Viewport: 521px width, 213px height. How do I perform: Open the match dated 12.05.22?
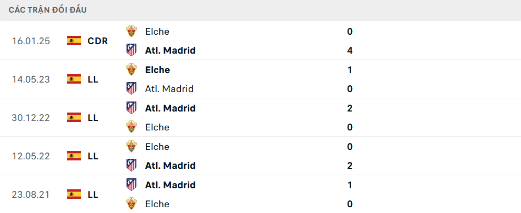click(261, 156)
